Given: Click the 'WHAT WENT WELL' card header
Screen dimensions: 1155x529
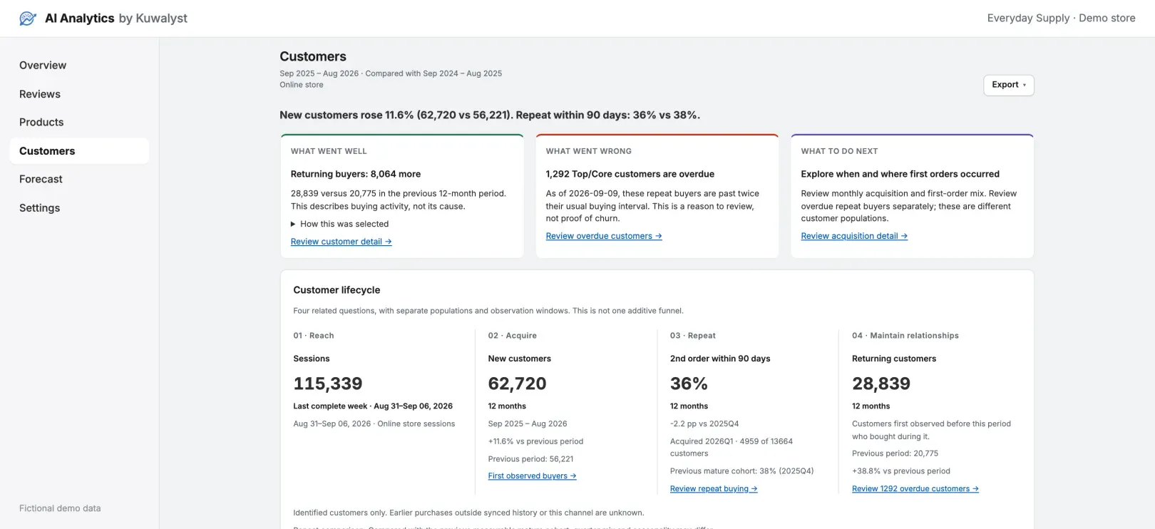Looking at the screenshot, I should click(x=329, y=151).
